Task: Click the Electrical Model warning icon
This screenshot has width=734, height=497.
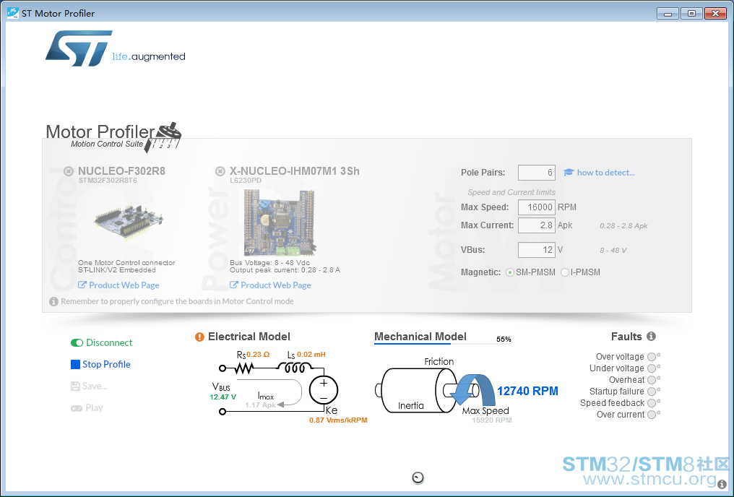Action: pyautogui.click(x=199, y=337)
